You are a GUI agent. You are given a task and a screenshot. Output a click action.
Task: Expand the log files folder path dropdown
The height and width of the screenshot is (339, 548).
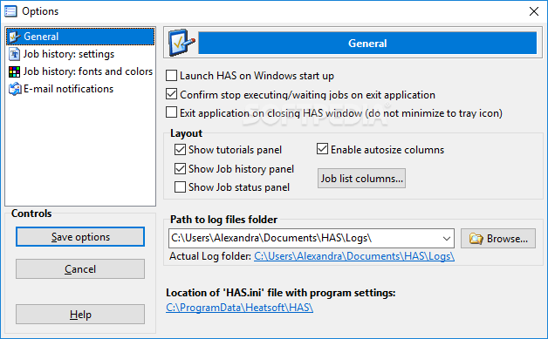446,239
